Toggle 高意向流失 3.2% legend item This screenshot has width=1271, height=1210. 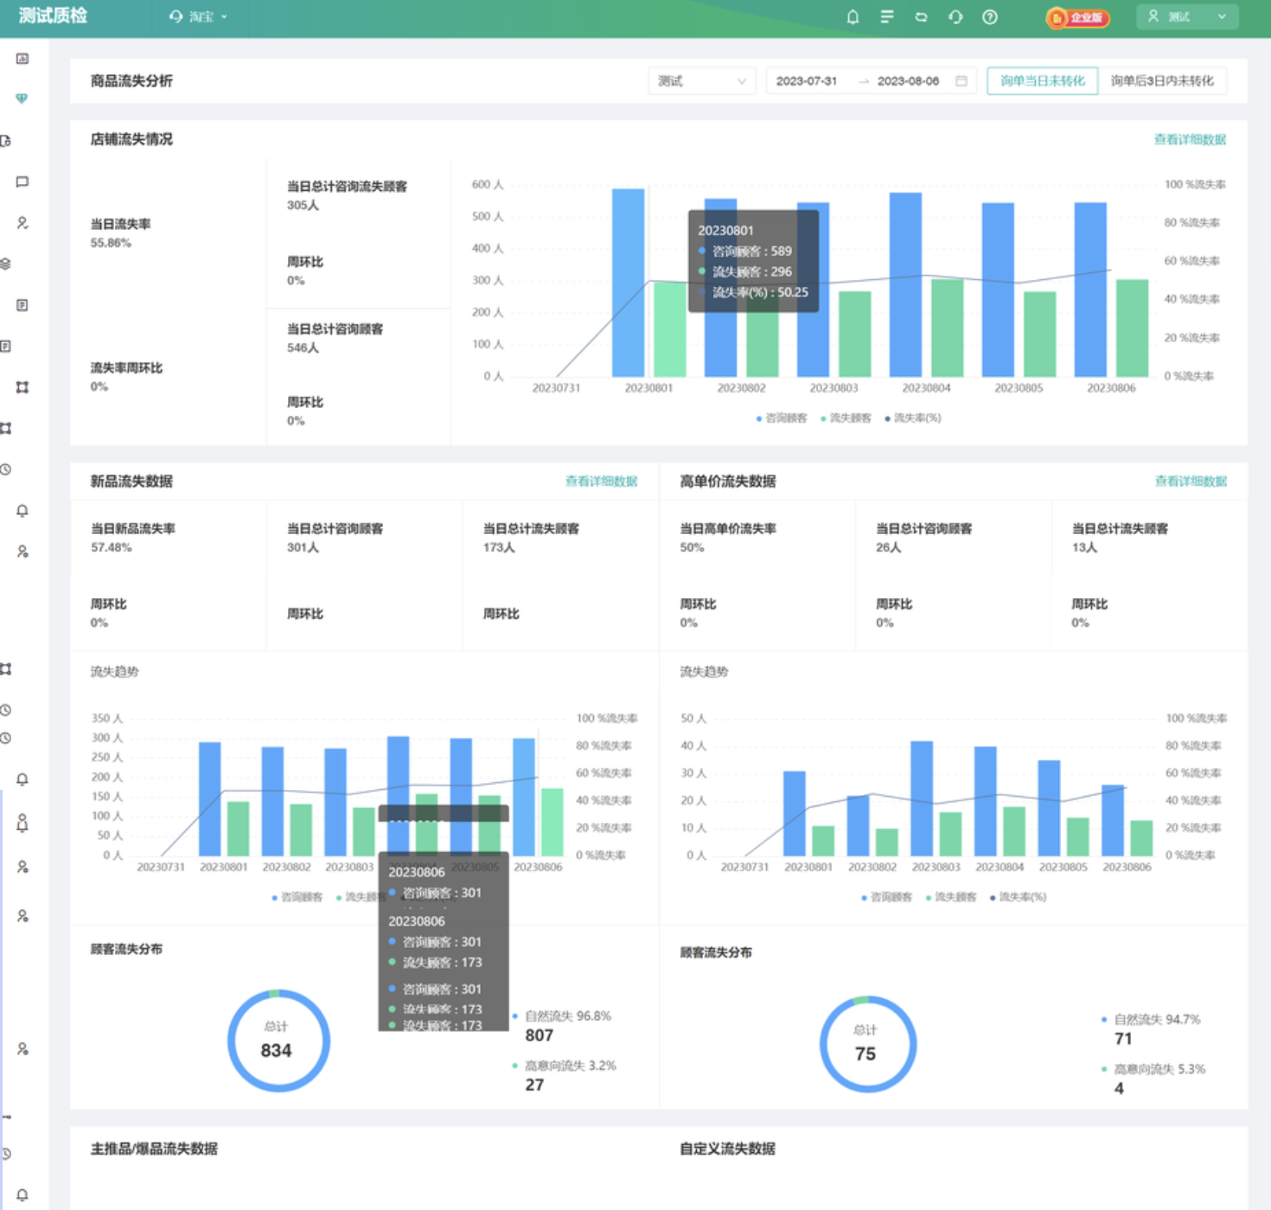(x=565, y=1066)
